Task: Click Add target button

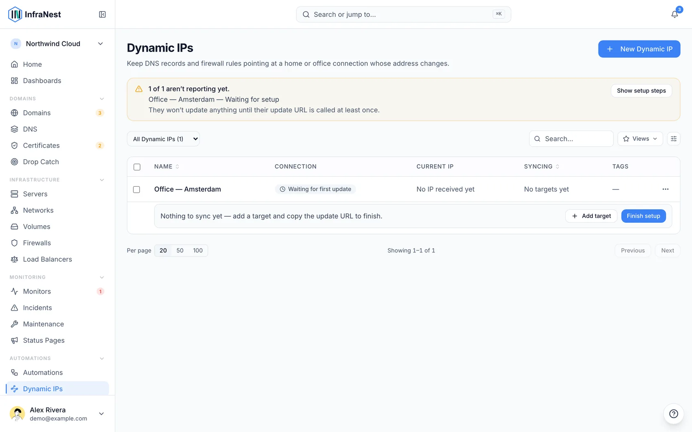Action: (x=591, y=216)
